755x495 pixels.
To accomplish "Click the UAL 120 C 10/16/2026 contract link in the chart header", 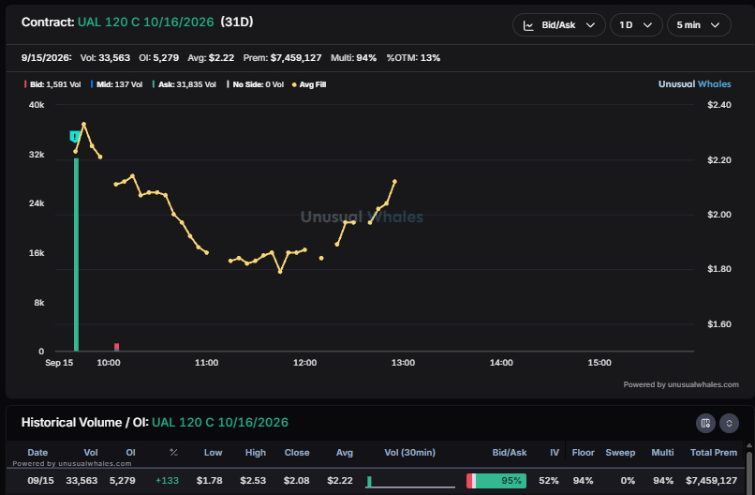I will (x=145, y=22).
